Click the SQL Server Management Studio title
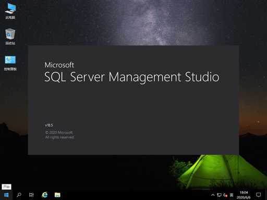This screenshot has height=200, width=267. [132, 77]
